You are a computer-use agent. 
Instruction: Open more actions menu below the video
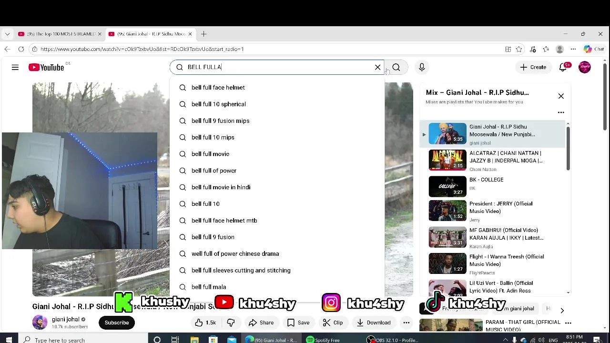(406, 323)
